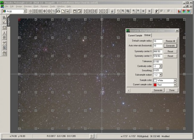Click the blank page icon in the toolbar
Viewport: 194px width, 140px height.
pos(63,11)
